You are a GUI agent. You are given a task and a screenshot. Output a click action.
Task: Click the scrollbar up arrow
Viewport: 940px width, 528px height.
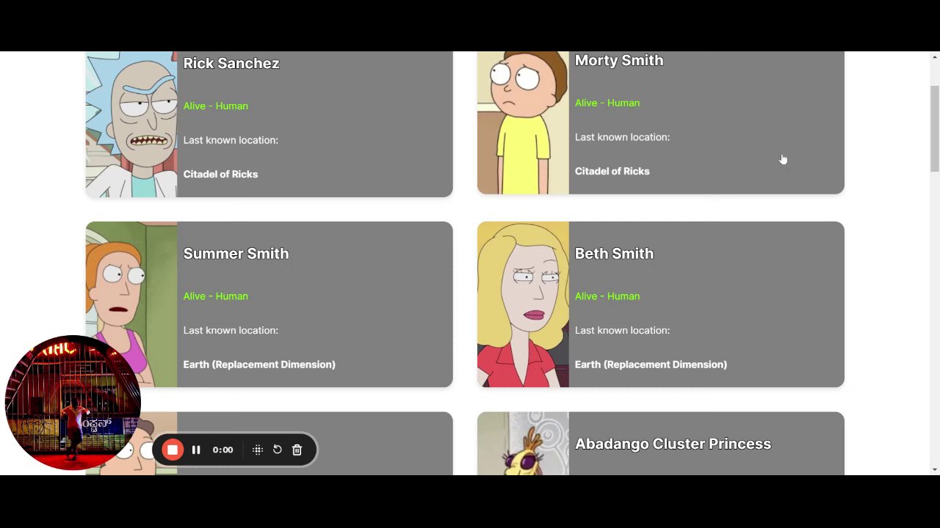pyautogui.click(x=934, y=57)
